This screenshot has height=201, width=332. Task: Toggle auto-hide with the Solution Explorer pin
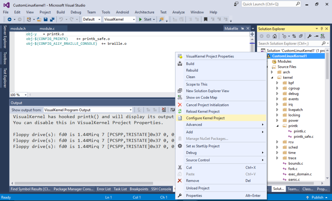click(x=322, y=29)
